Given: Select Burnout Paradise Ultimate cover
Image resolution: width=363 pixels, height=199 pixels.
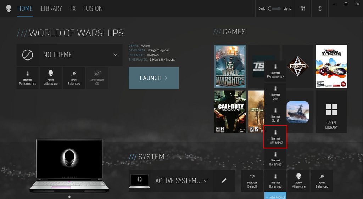Looking at the screenshot, I should 331,66.
